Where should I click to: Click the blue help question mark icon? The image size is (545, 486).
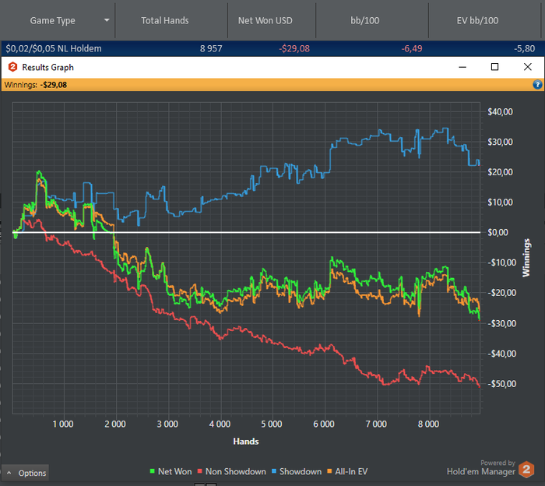537,84
